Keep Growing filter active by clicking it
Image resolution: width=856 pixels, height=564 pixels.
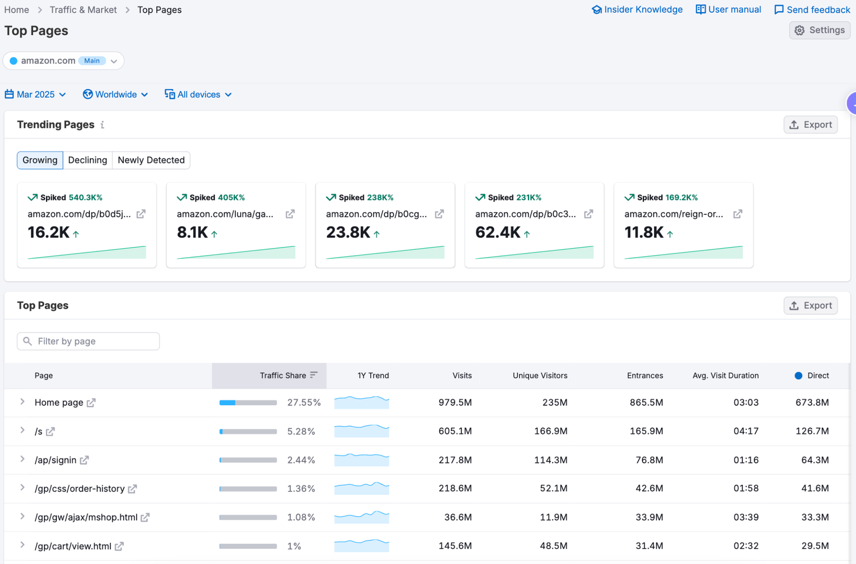tap(40, 160)
